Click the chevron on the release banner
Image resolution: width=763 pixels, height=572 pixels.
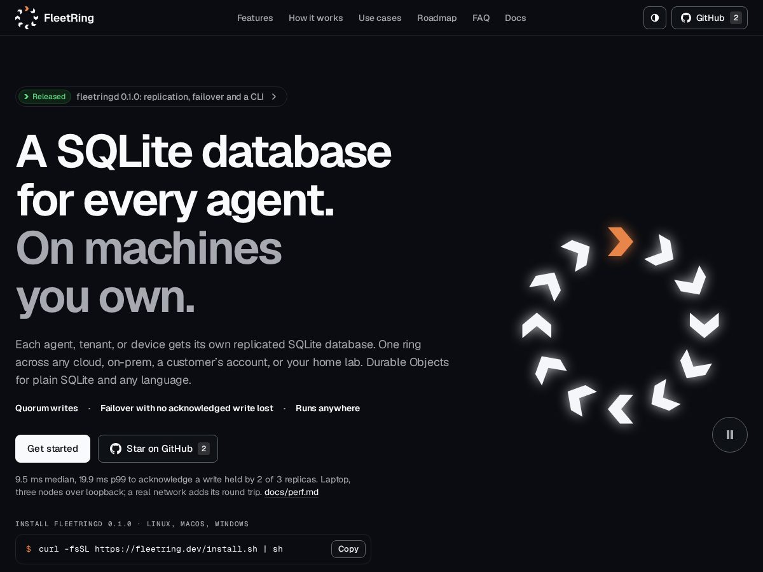274,97
